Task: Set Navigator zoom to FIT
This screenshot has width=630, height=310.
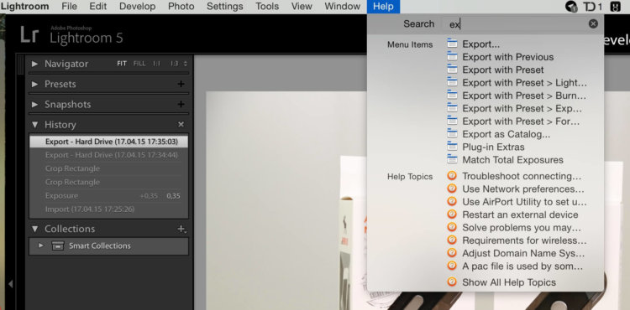Action: (x=122, y=64)
